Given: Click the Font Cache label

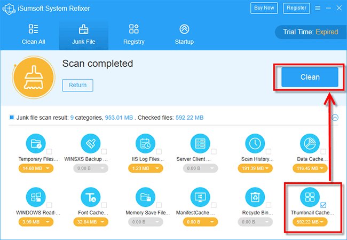Looking at the screenshot, I should coord(93,213).
